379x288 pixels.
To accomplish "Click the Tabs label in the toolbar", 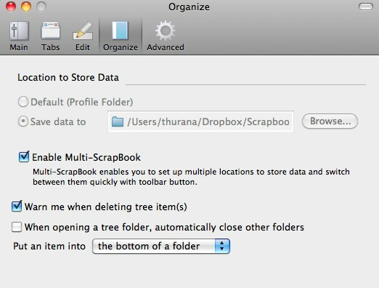I will point(50,47).
